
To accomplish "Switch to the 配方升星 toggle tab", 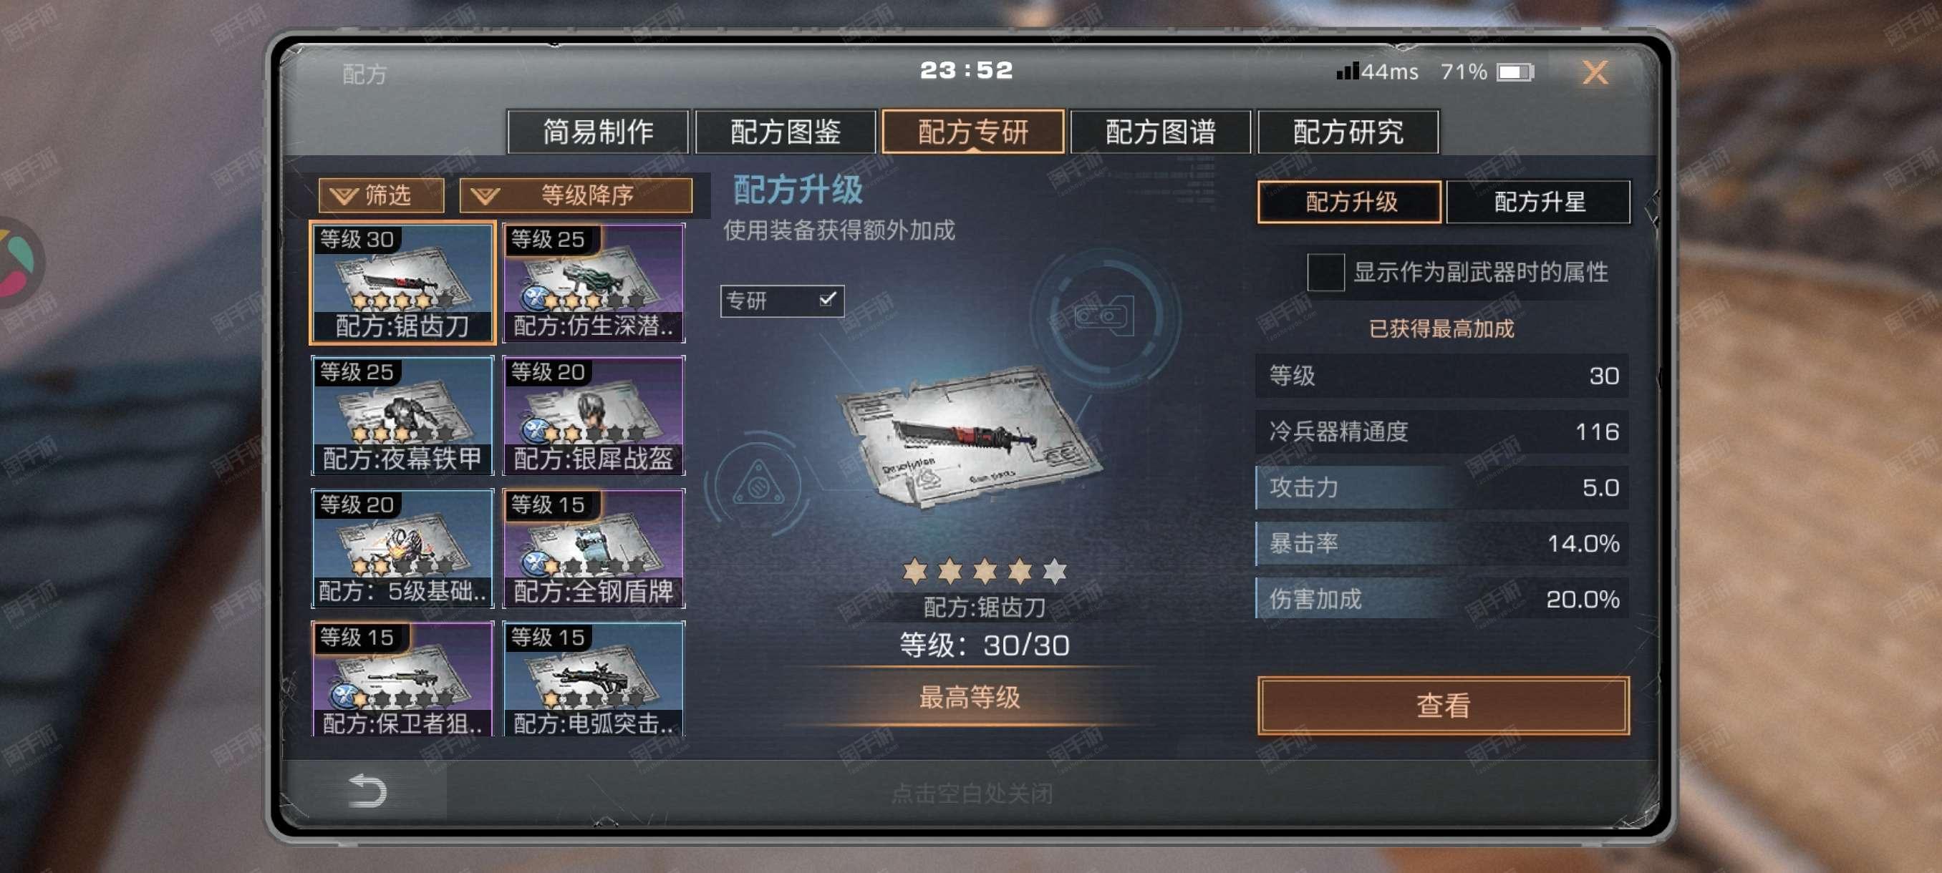I will click(1539, 202).
